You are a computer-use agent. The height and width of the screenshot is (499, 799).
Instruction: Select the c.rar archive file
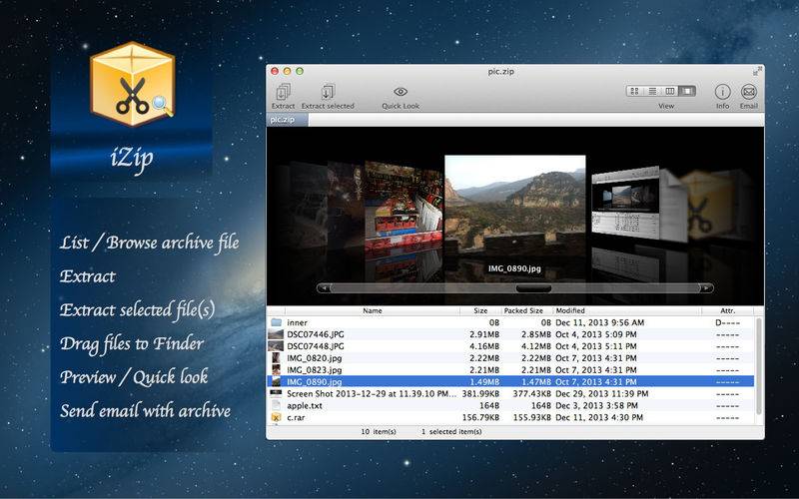[x=510, y=417]
